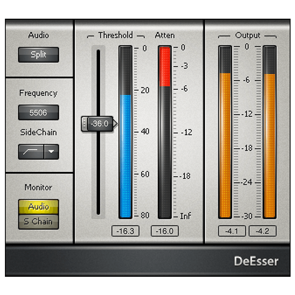The width and height of the screenshot is (295, 295).
Task: Click the SideChain filter shape icon
Action: [x=31, y=151]
